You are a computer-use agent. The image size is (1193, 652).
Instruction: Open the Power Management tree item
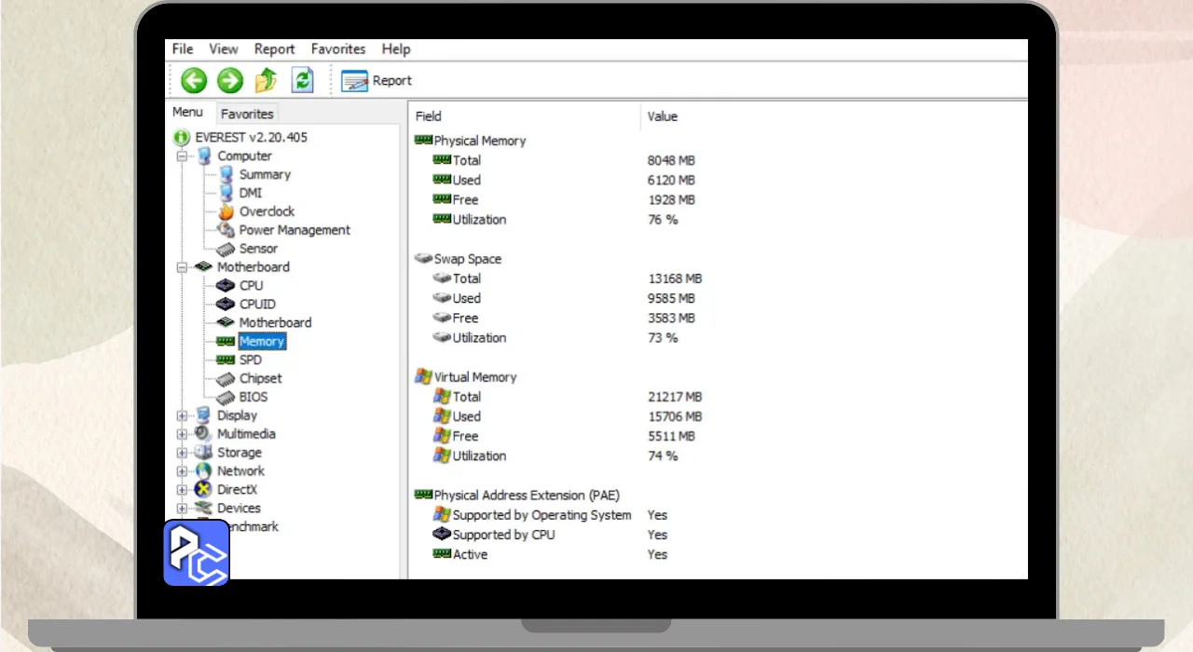[294, 230]
